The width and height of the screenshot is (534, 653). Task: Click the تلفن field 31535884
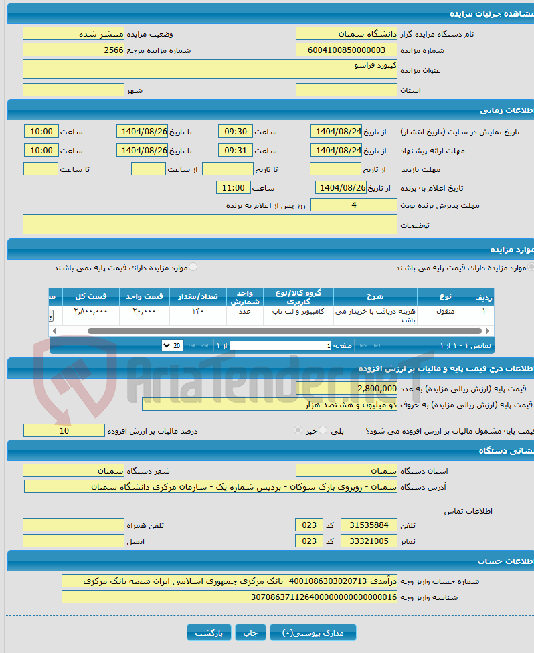click(x=369, y=525)
